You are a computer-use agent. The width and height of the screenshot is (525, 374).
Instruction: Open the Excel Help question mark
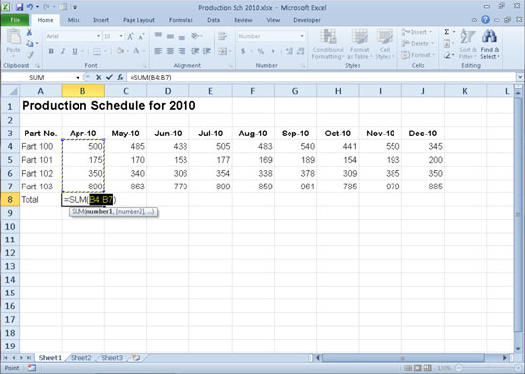click(485, 20)
